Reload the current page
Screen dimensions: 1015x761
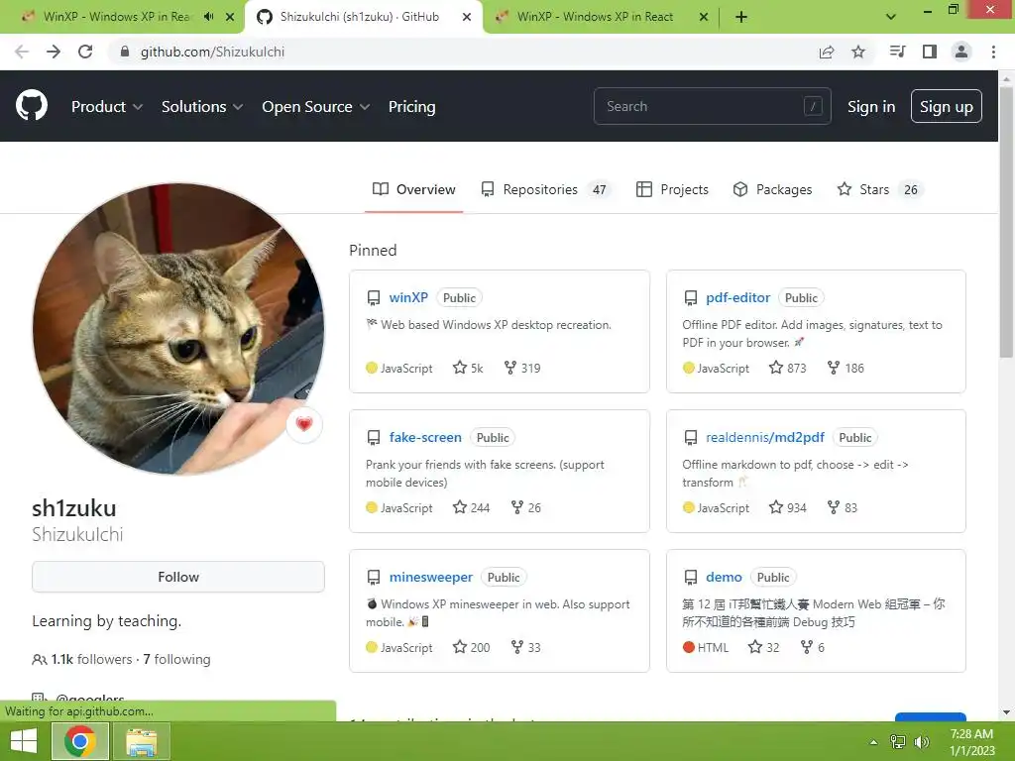tap(85, 52)
